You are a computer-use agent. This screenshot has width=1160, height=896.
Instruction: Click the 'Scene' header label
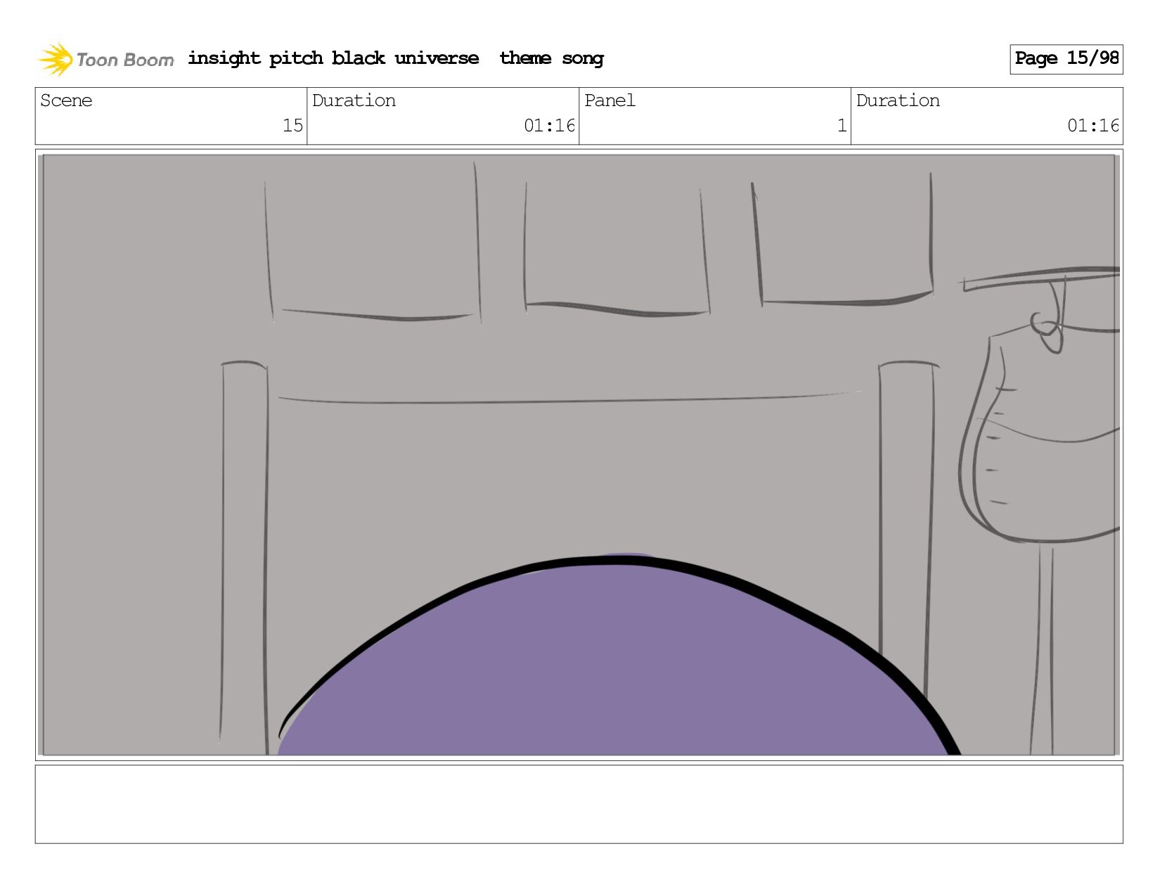coord(66,100)
